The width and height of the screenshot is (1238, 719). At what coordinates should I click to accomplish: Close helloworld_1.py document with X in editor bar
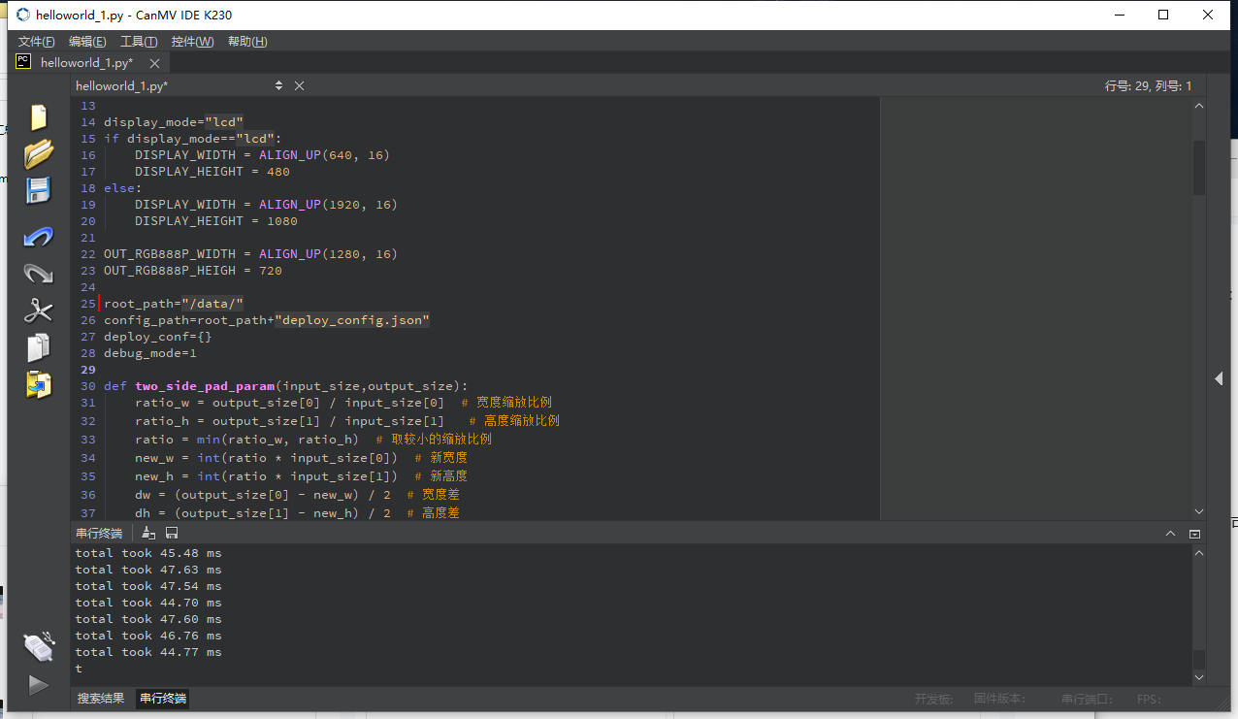coord(299,85)
